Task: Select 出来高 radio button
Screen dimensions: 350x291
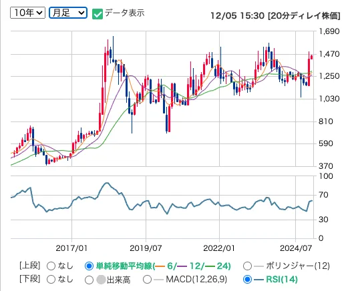Action: [89, 280]
